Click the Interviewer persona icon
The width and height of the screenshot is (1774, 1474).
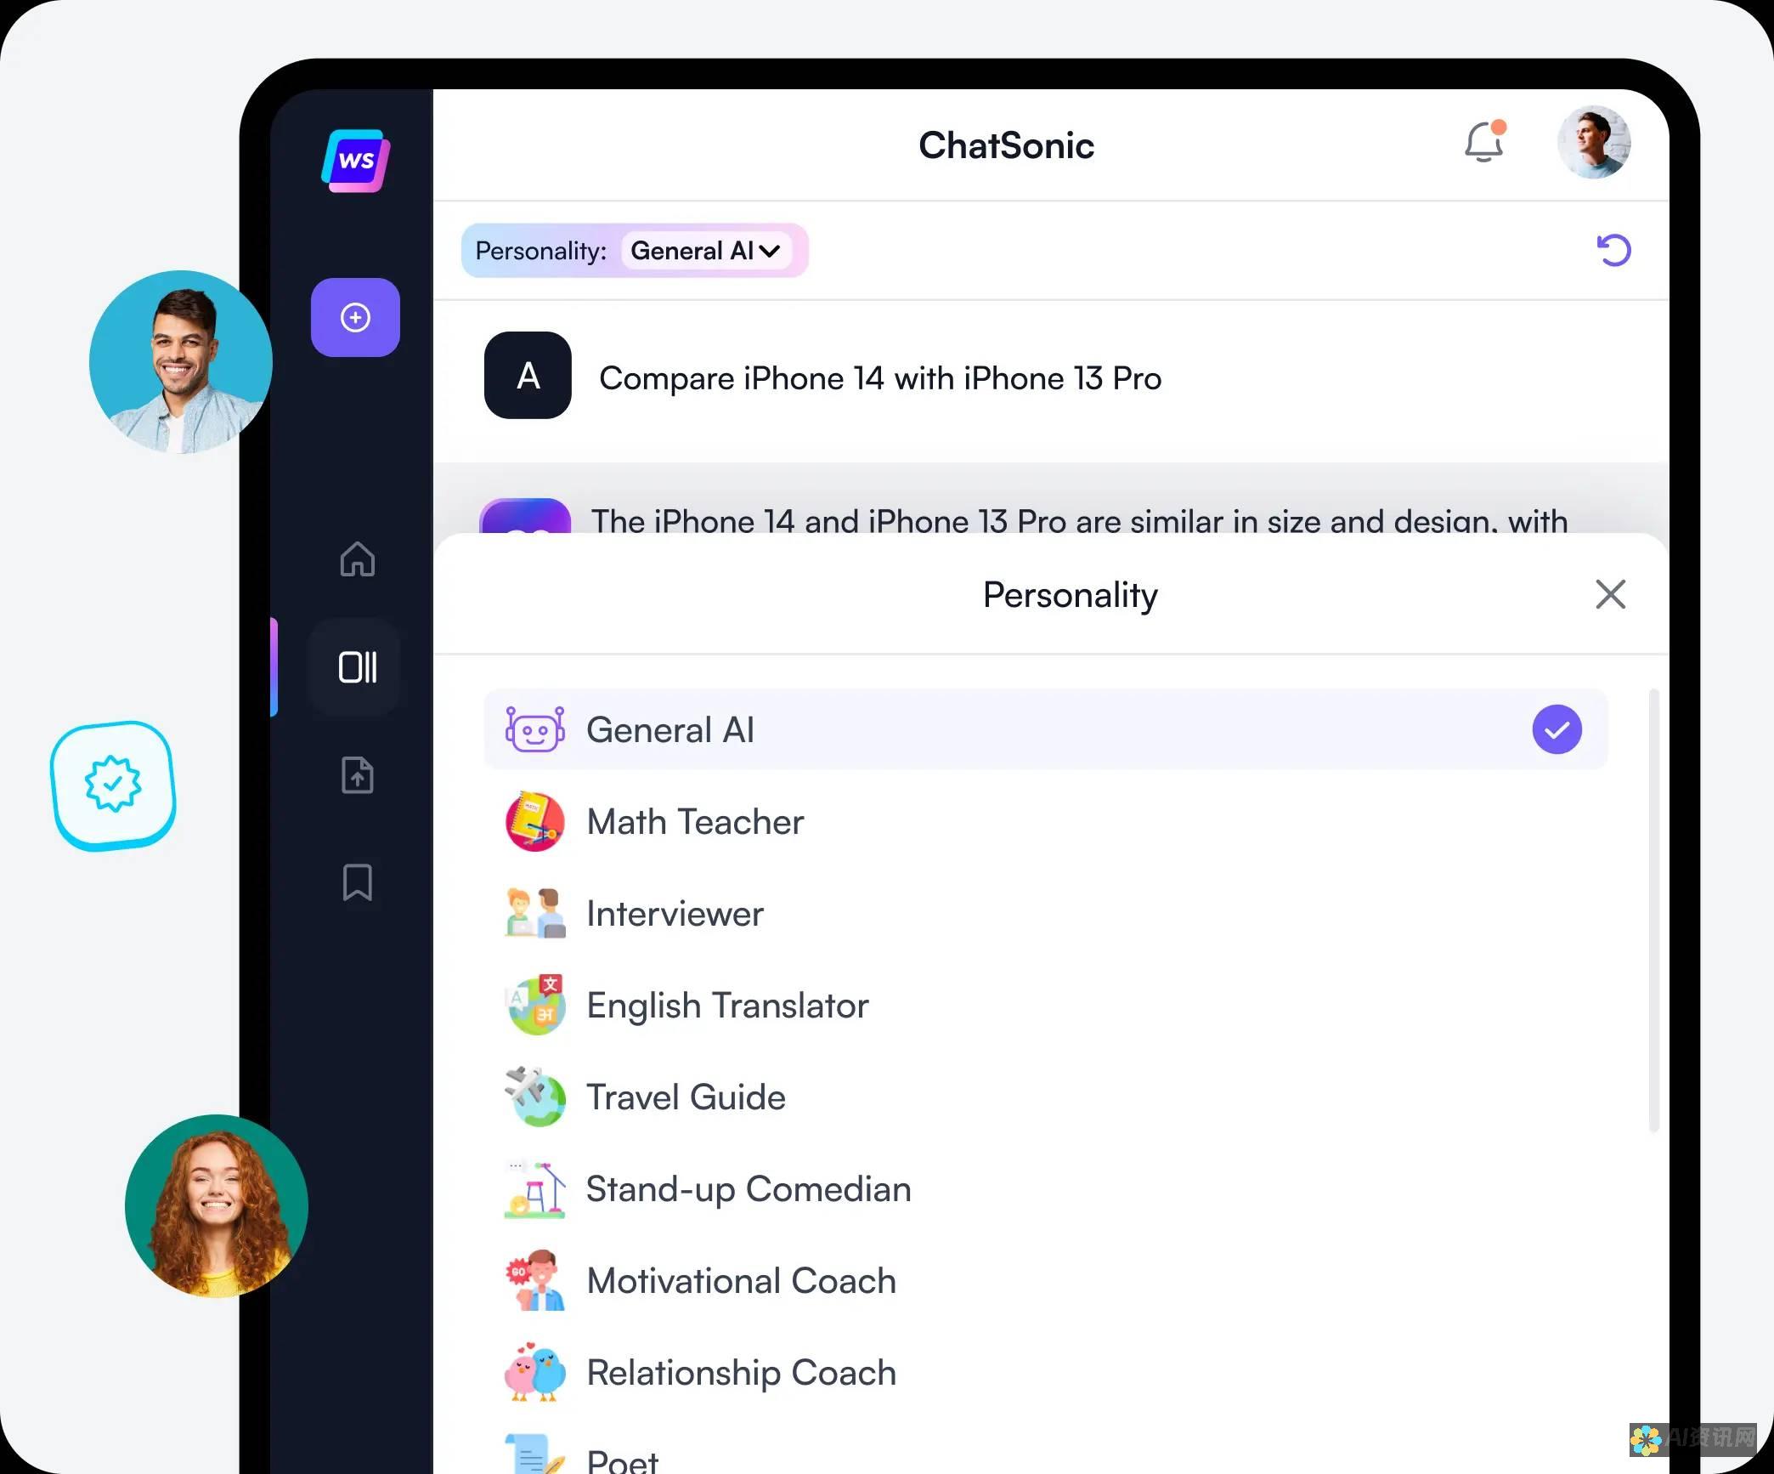coord(536,912)
